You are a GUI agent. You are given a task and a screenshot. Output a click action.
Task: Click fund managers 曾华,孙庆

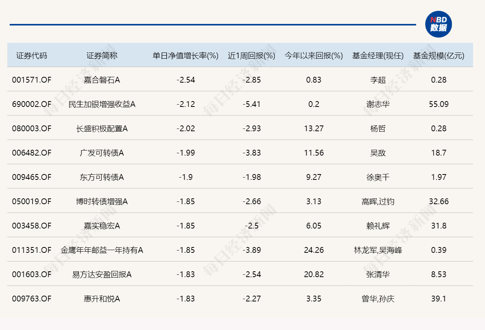[378, 299]
